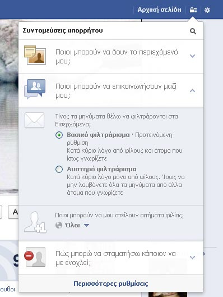Screen dimensions: 223x297
Task: Select 'Βασικό φιλτράρισμα' radio option
Action: (x=59, y=135)
